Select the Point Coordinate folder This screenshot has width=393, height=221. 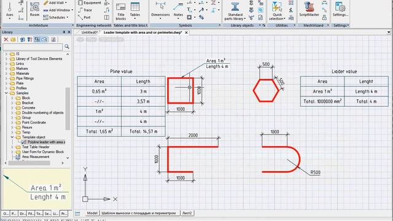click(34, 123)
